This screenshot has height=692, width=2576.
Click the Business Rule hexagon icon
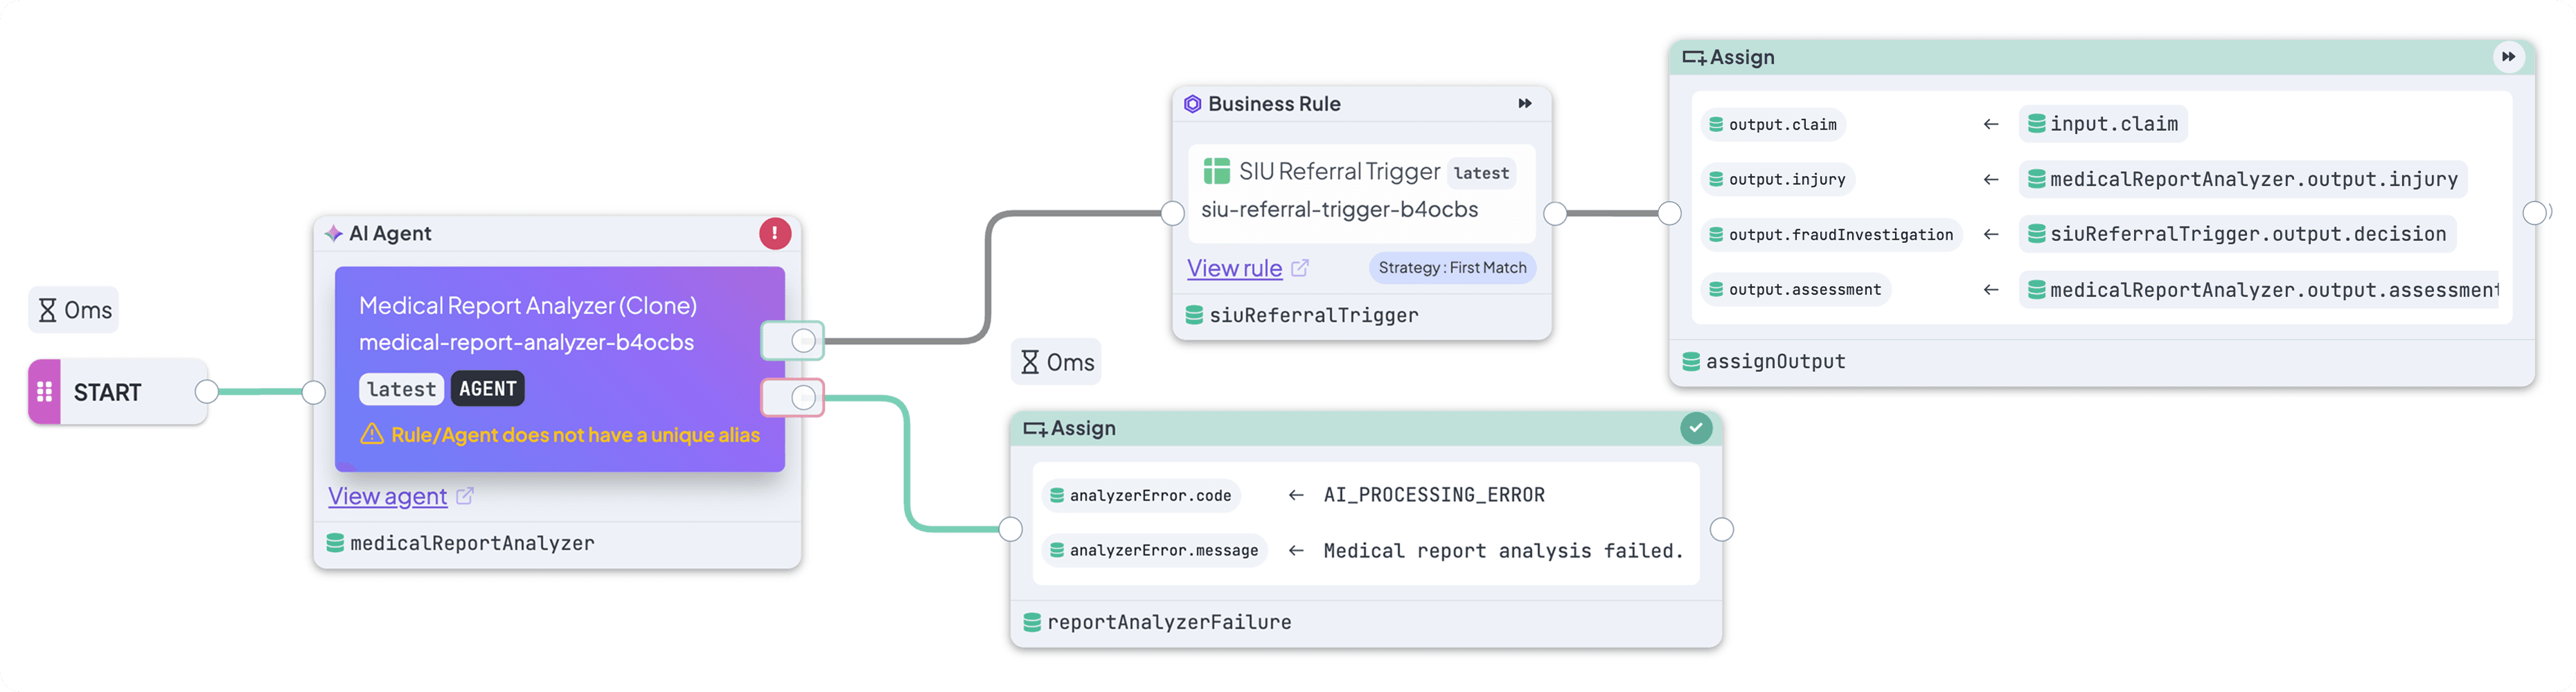1193,104
